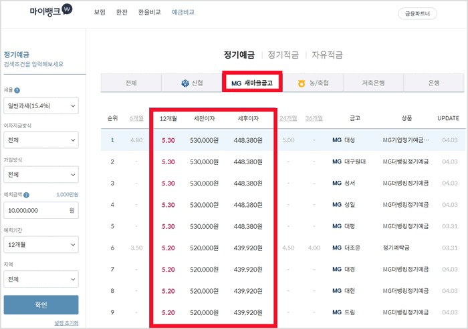Click the 3.50 six-month rate in row 6

136,248
